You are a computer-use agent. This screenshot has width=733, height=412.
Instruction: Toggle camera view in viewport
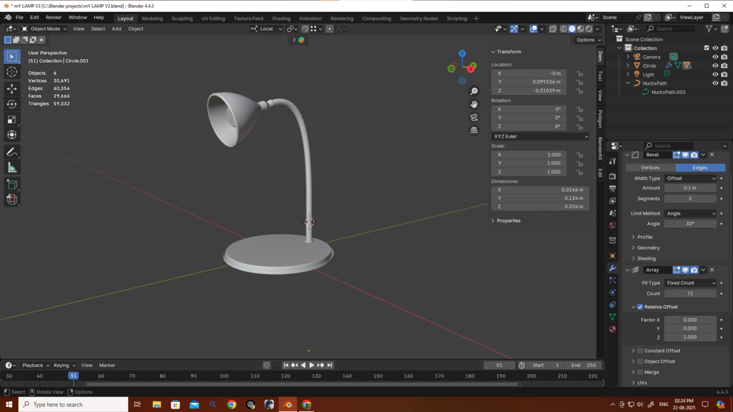(x=474, y=117)
